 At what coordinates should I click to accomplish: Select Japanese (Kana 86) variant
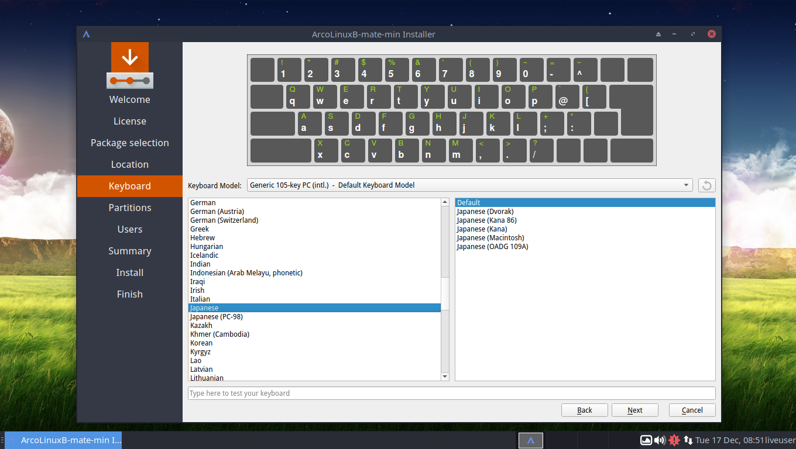pos(585,220)
